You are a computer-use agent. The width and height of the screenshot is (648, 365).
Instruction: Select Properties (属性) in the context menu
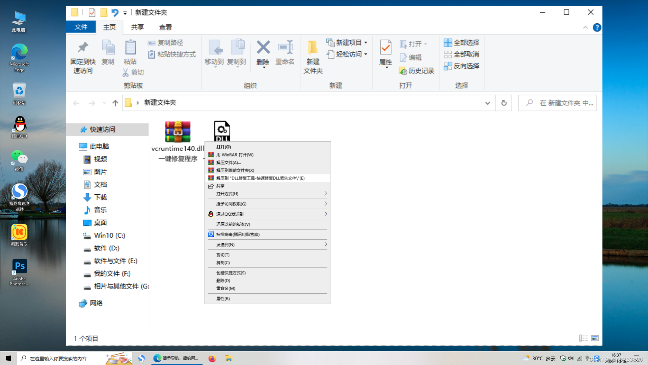(x=223, y=299)
